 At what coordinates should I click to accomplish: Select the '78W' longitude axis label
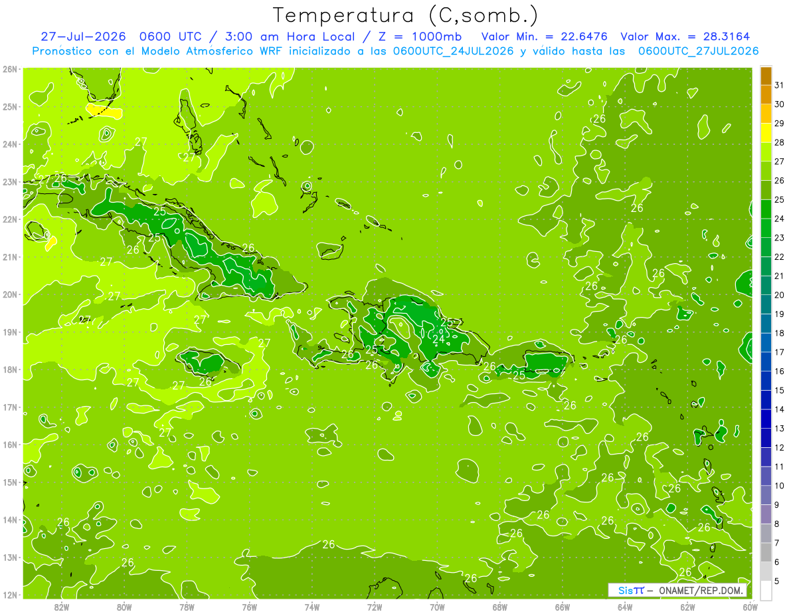tap(187, 607)
